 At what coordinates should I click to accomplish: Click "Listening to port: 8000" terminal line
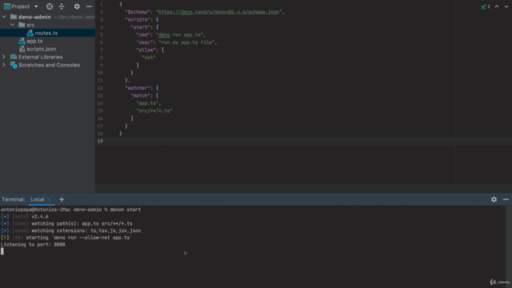point(33,244)
